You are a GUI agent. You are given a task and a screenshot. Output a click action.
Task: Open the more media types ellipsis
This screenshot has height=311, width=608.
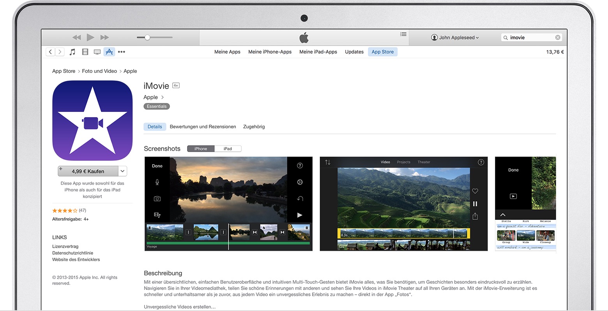(122, 52)
